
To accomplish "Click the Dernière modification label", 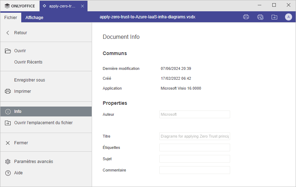I will [121, 68].
